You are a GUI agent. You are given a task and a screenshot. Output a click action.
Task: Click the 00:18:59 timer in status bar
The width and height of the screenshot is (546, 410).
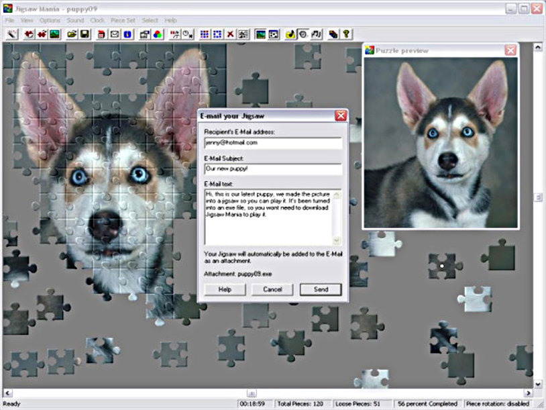click(x=252, y=404)
